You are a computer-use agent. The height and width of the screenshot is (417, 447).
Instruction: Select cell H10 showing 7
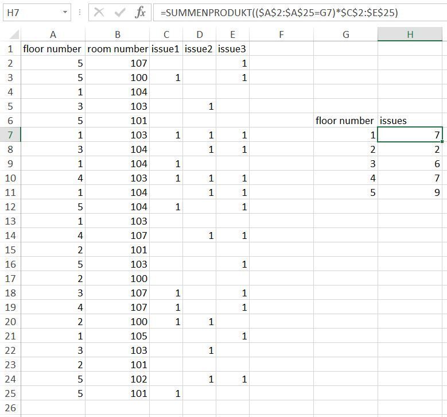[410, 178]
